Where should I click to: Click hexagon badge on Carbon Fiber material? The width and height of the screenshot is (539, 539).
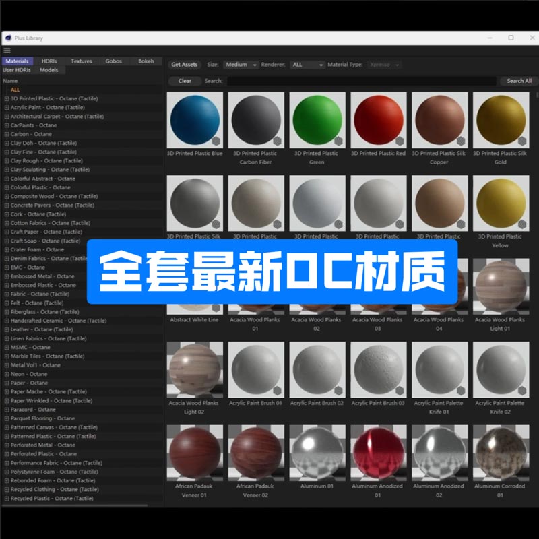click(x=277, y=141)
